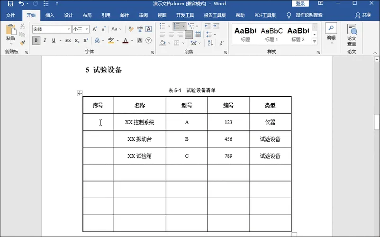The height and width of the screenshot is (237, 380).
Task: Switch to the 审阅 Review tab
Action: pos(143,15)
